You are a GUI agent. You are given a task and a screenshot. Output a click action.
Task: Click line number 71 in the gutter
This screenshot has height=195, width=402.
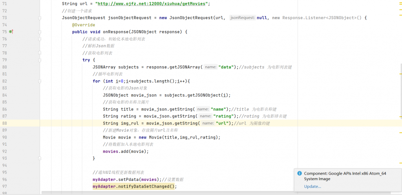[x=5, y=4]
